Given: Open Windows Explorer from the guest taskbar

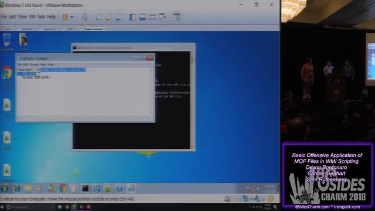Looking at the screenshot, I should pos(28,189).
